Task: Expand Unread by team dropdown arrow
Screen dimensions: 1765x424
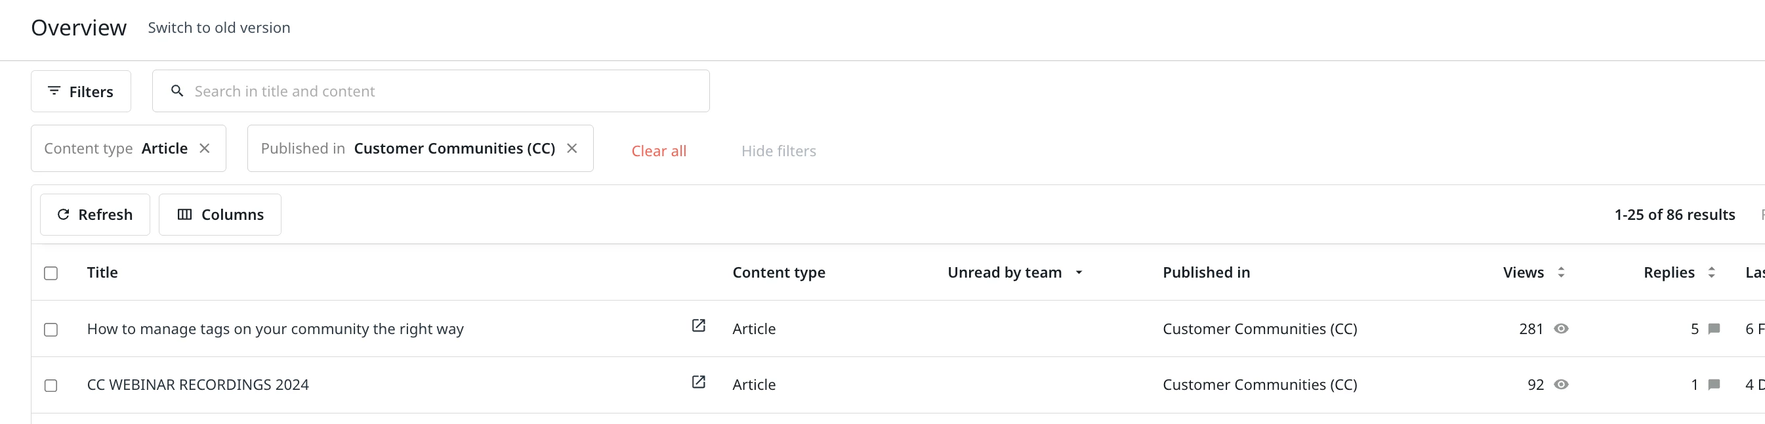Action: 1079,272
